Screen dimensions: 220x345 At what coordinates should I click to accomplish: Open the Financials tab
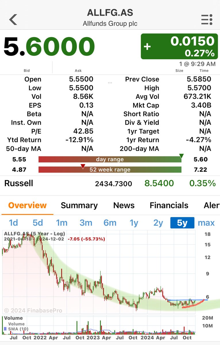[169, 205]
